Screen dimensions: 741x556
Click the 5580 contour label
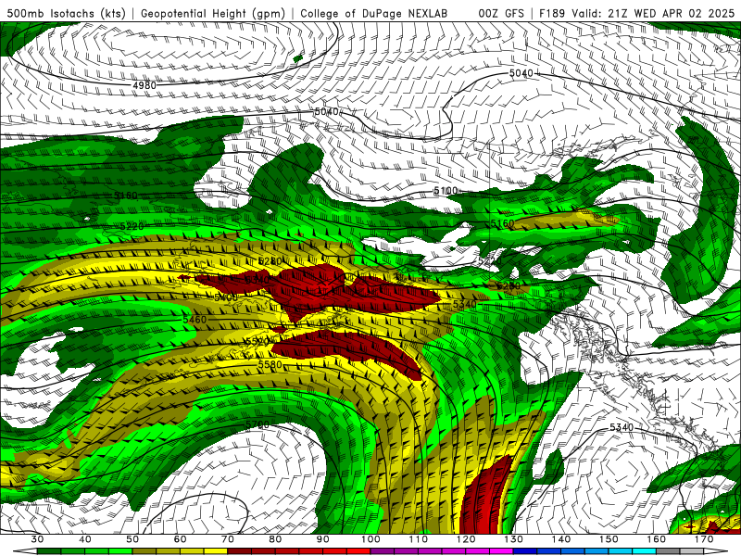pos(270,364)
